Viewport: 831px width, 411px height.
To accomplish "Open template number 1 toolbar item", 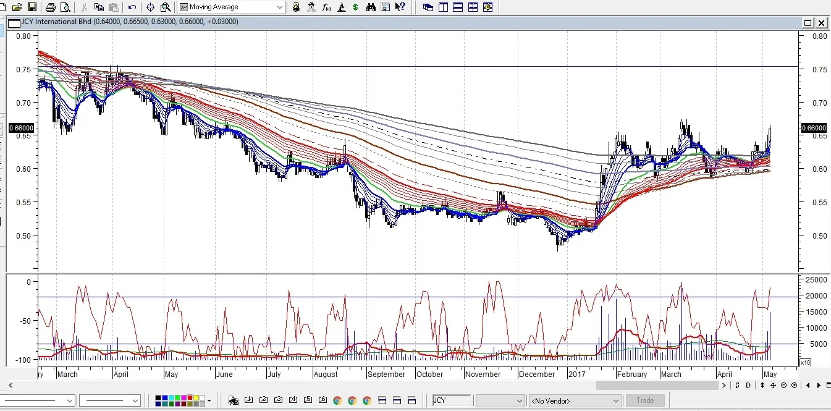I will [248, 400].
